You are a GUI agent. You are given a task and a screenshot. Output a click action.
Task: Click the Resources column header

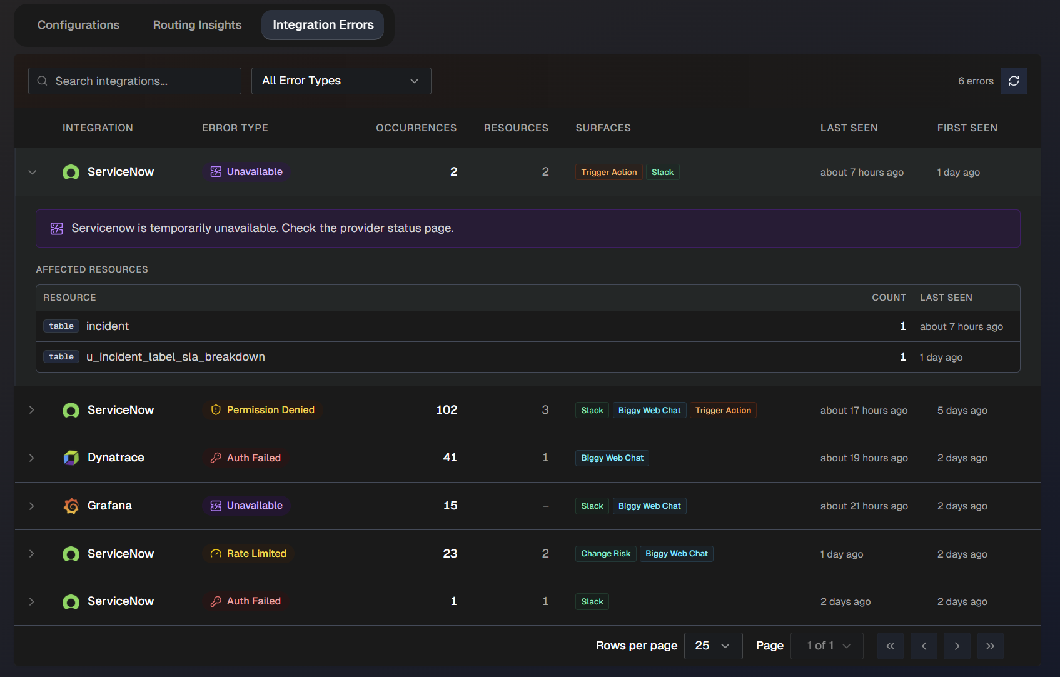pyautogui.click(x=516, y=128)
